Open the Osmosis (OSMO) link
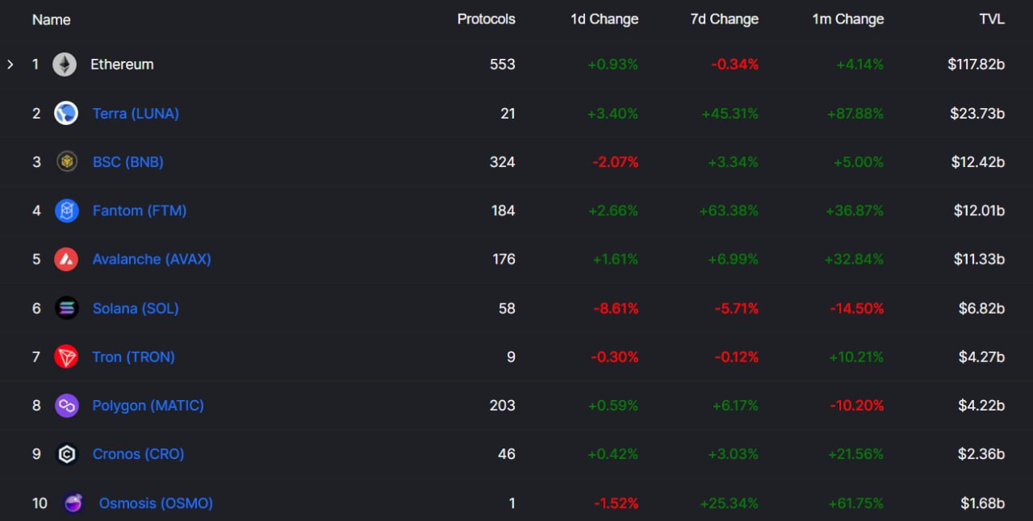 [156, 503]
